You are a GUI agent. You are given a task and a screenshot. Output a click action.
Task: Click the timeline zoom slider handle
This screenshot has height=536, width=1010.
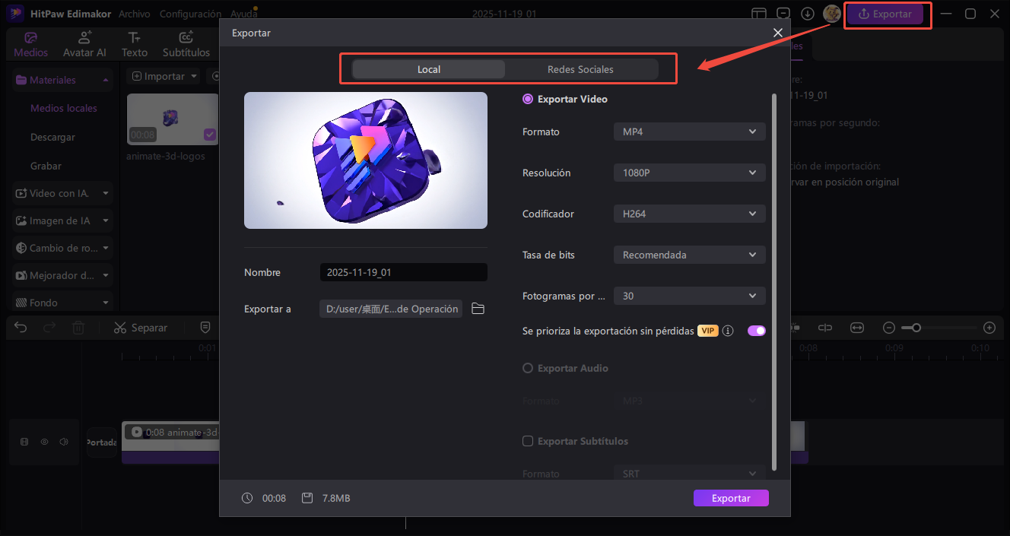pyautogui.click(x=916, y=328)
